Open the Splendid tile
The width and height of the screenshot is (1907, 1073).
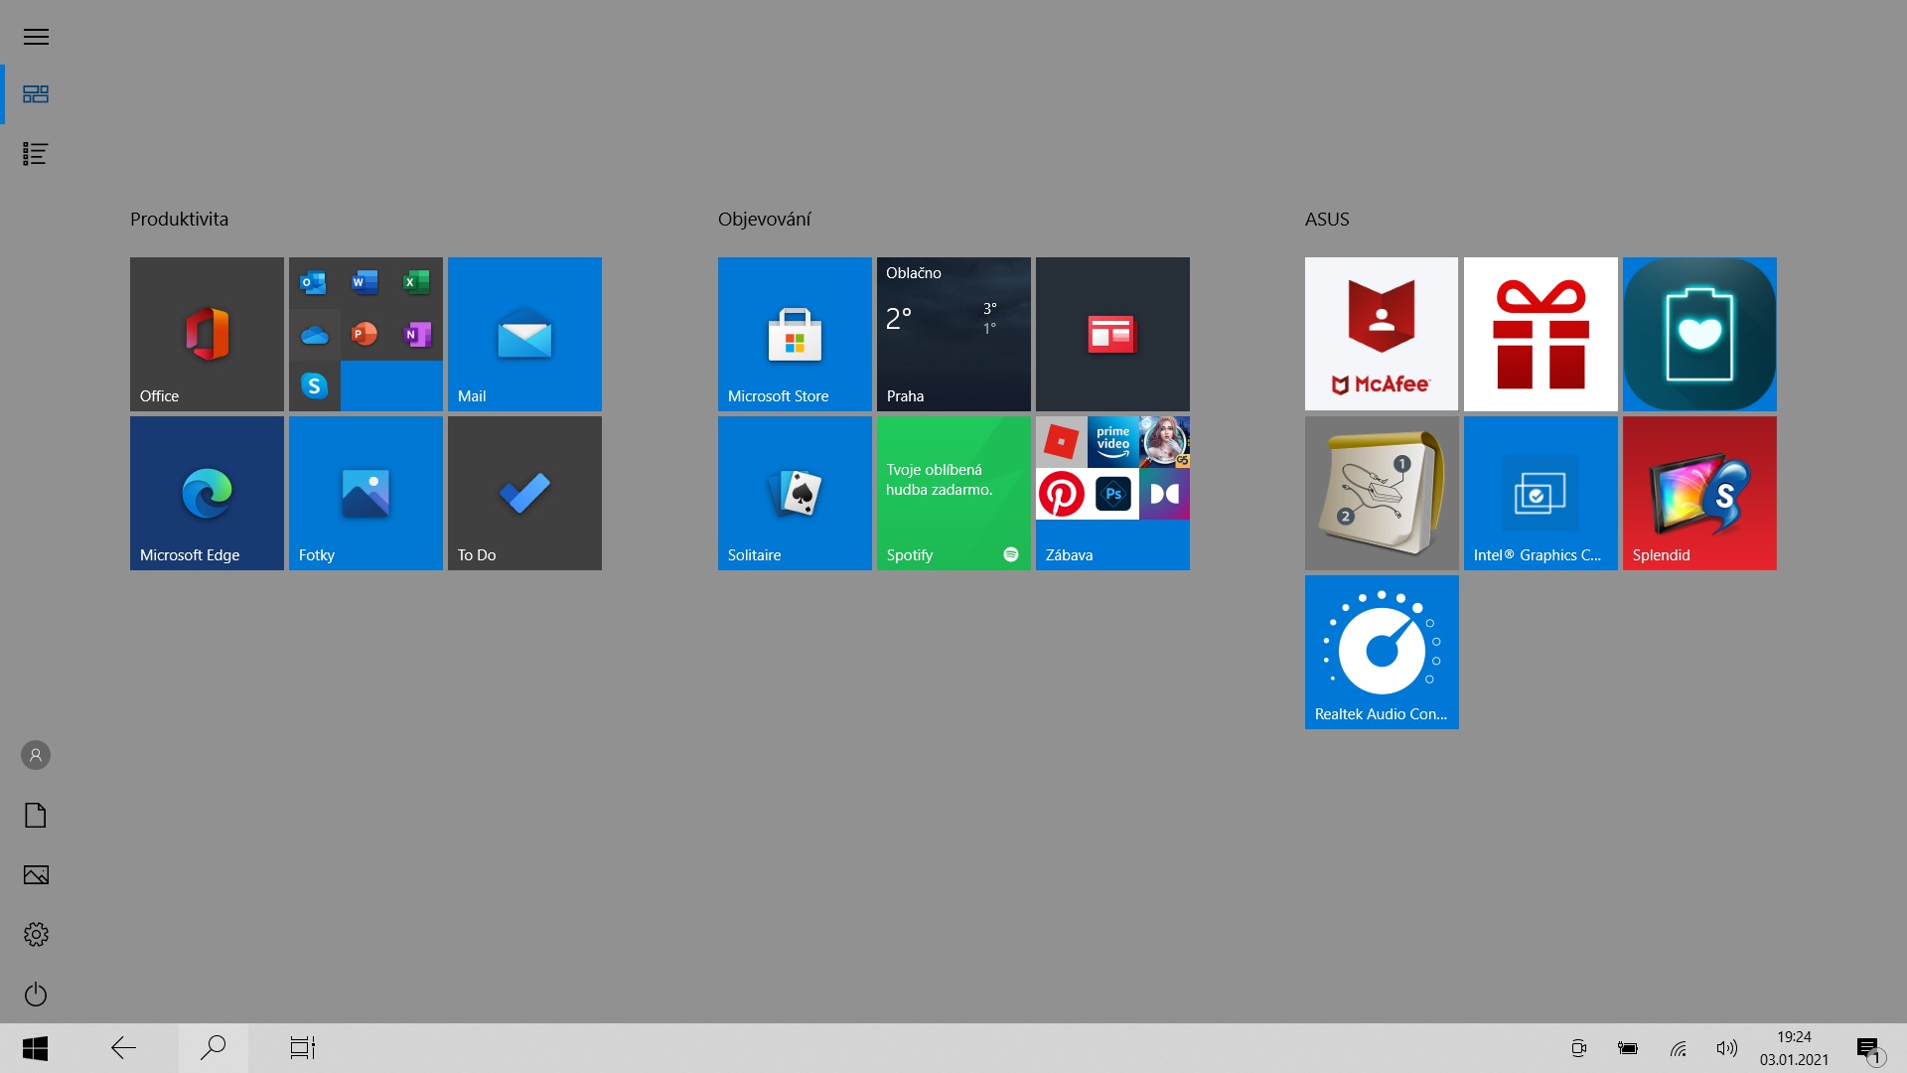point(1699,493)
